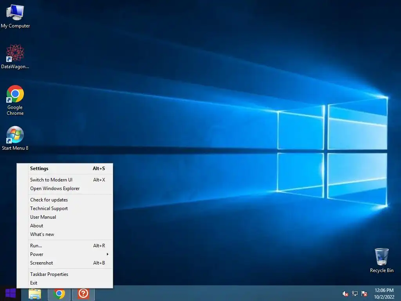Open File Explorer from the taskbar

click(x=35, y=294)
